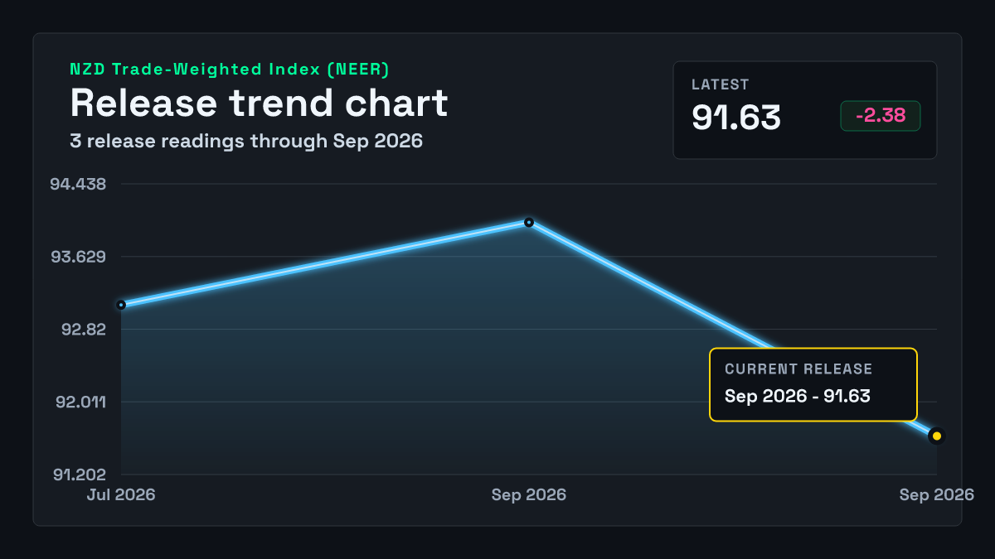Click the LATEST heading in summary card
Screen dimensions: 995x559
[721, 84]
